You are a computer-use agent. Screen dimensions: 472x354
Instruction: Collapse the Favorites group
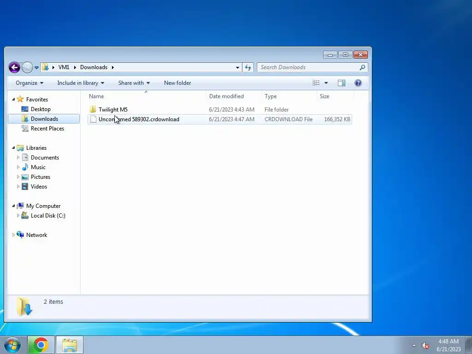[x=13, y=100]
